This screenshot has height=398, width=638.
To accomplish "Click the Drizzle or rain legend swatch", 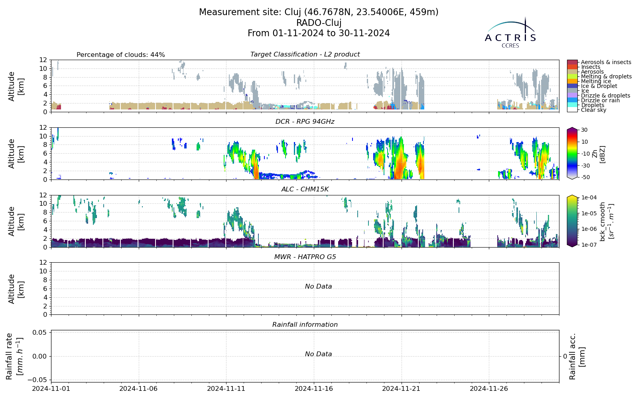I will (572, 100).
